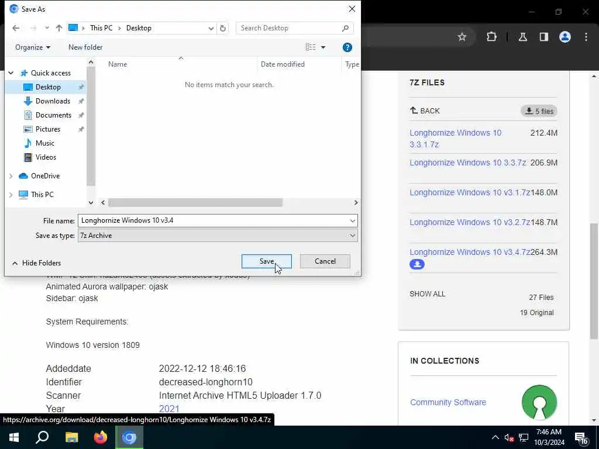Select Downloads in navigation pane
599x449 pixels.
click(53, 101)
